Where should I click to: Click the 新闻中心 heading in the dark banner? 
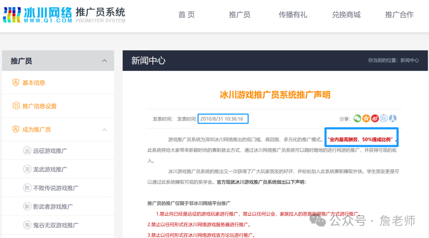(x=148, y=61)
